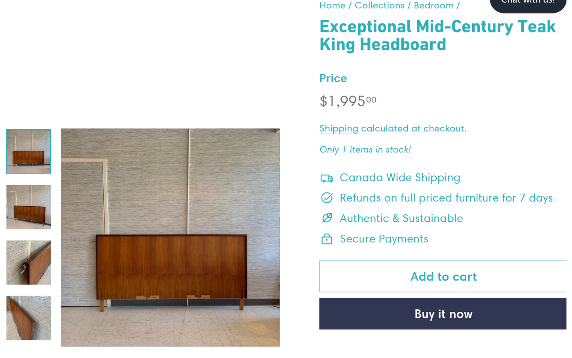
Task: Click Add to cart
Action: click(443, 276)
